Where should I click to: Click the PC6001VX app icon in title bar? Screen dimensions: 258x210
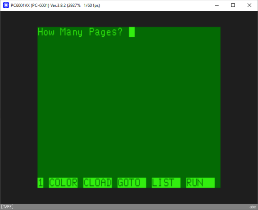click(6, 5)
